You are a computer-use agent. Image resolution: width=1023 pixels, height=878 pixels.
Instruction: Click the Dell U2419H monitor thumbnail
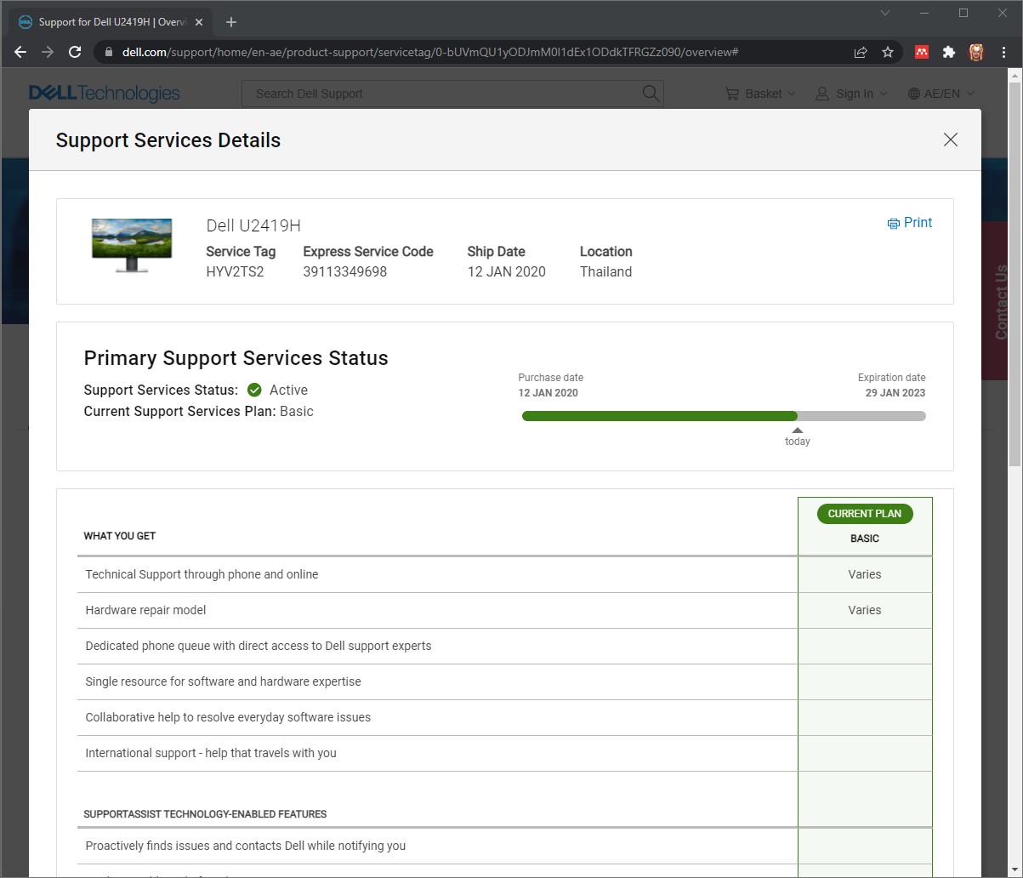pos(132,245)
